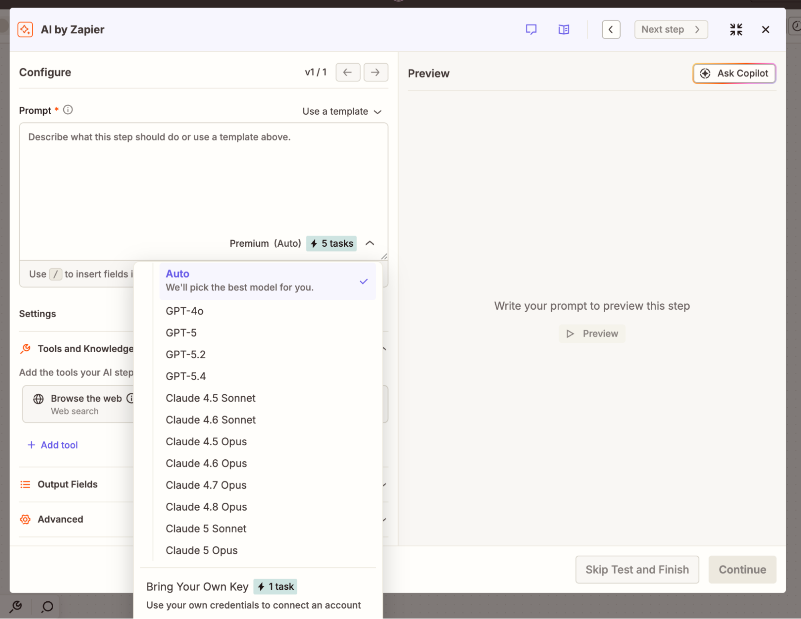
Task: Pick Claude 4.5 Sonnet model
Action: [x=267, y=398]
